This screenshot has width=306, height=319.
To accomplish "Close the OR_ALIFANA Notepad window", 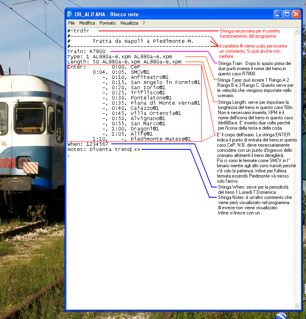I will click(296, 14).
